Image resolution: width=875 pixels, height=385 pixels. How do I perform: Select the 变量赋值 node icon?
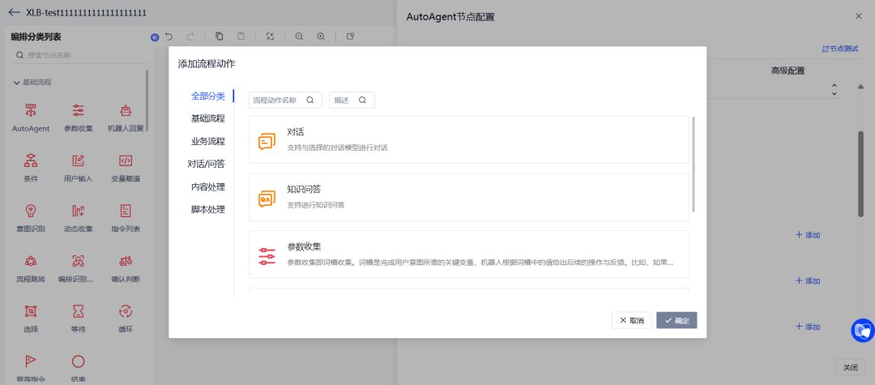126,160
